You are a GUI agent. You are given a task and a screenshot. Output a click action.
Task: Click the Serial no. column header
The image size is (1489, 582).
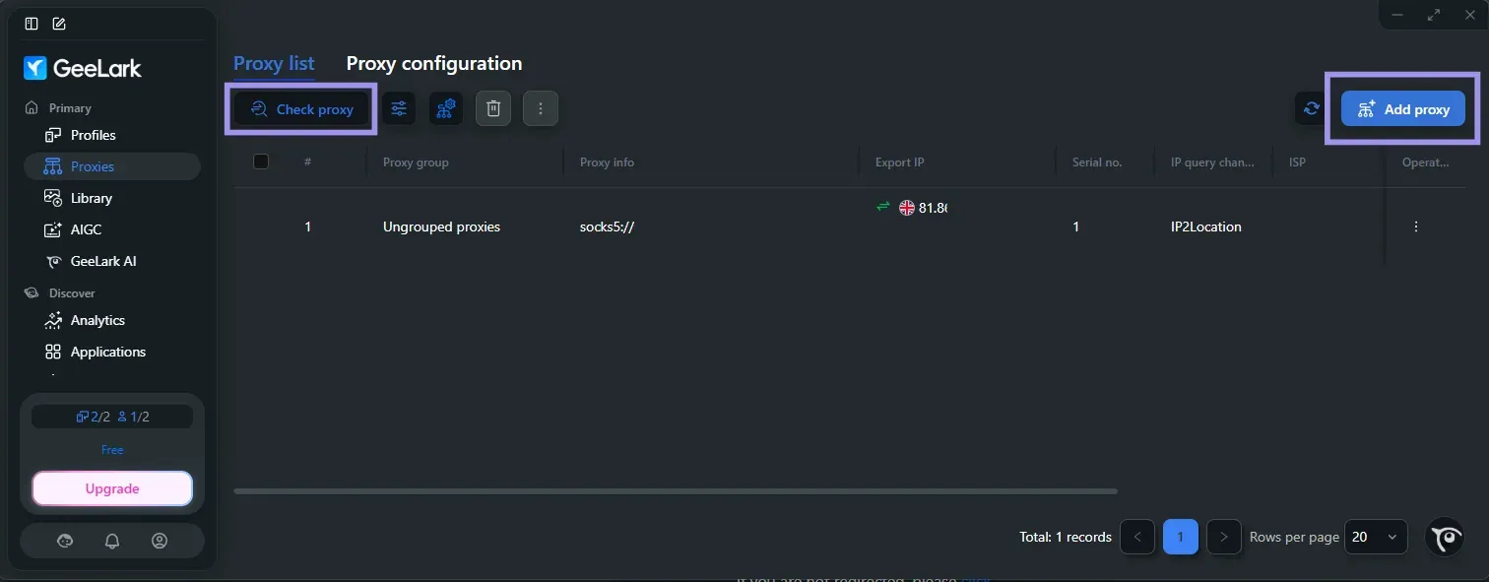coord(1097,162)
